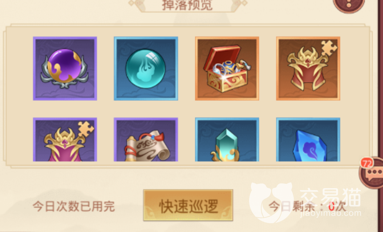Viewport: 383px width, 232px height.
Task: Select the red-gold helmet fragment item
Action: pos(308,69)
